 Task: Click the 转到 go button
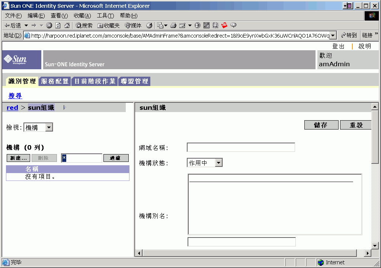tap(349, 35)
